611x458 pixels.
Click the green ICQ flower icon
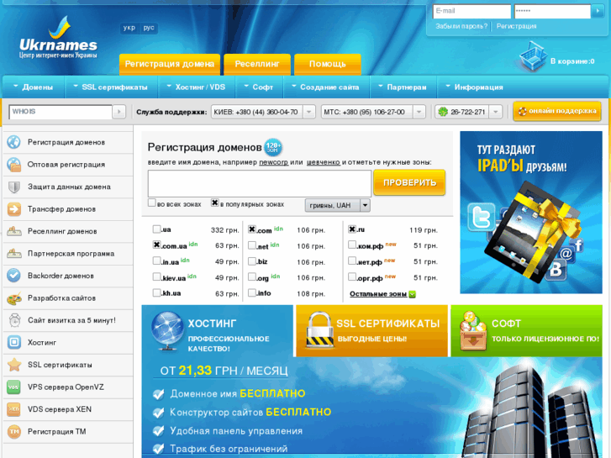443,112
